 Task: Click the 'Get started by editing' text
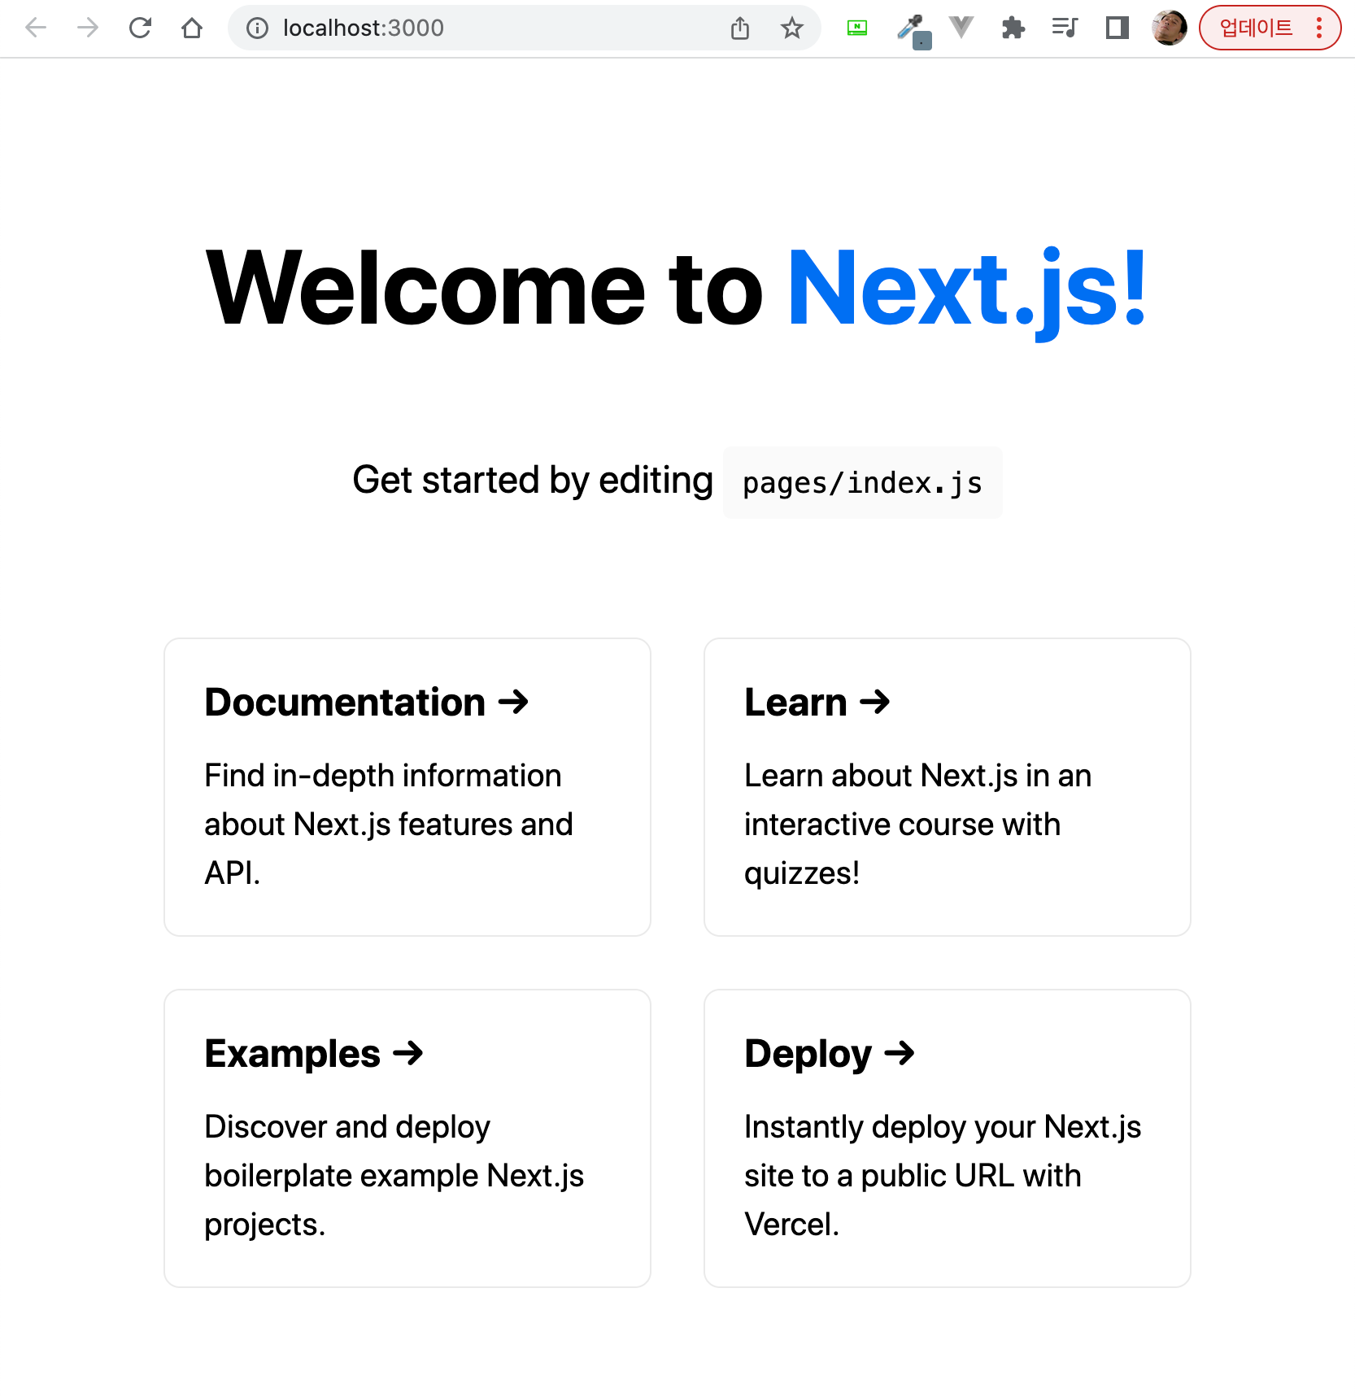(533, 481)
